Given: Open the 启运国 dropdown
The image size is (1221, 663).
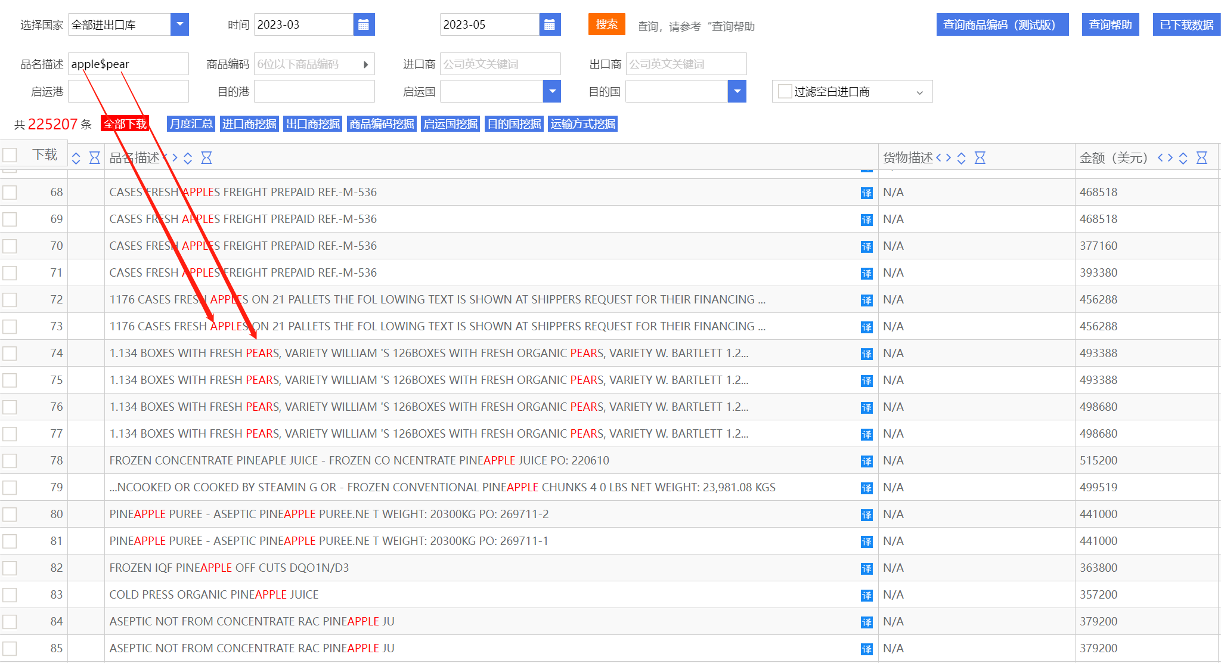Looking at the screenshot, I should [x=552, y=91].
